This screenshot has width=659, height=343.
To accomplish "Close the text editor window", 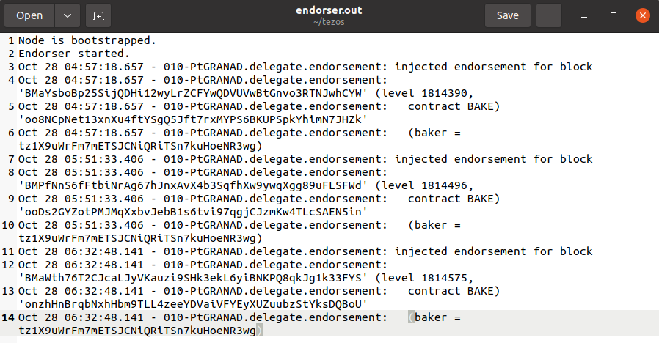I will 641,15.
